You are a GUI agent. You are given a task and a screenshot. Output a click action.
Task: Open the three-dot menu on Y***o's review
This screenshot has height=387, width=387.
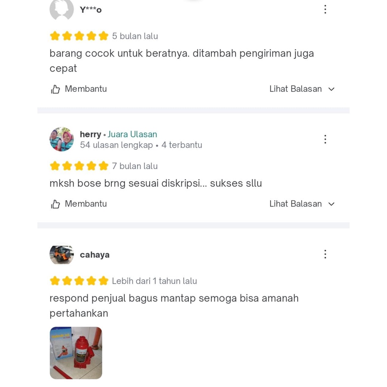pos(325,9)
